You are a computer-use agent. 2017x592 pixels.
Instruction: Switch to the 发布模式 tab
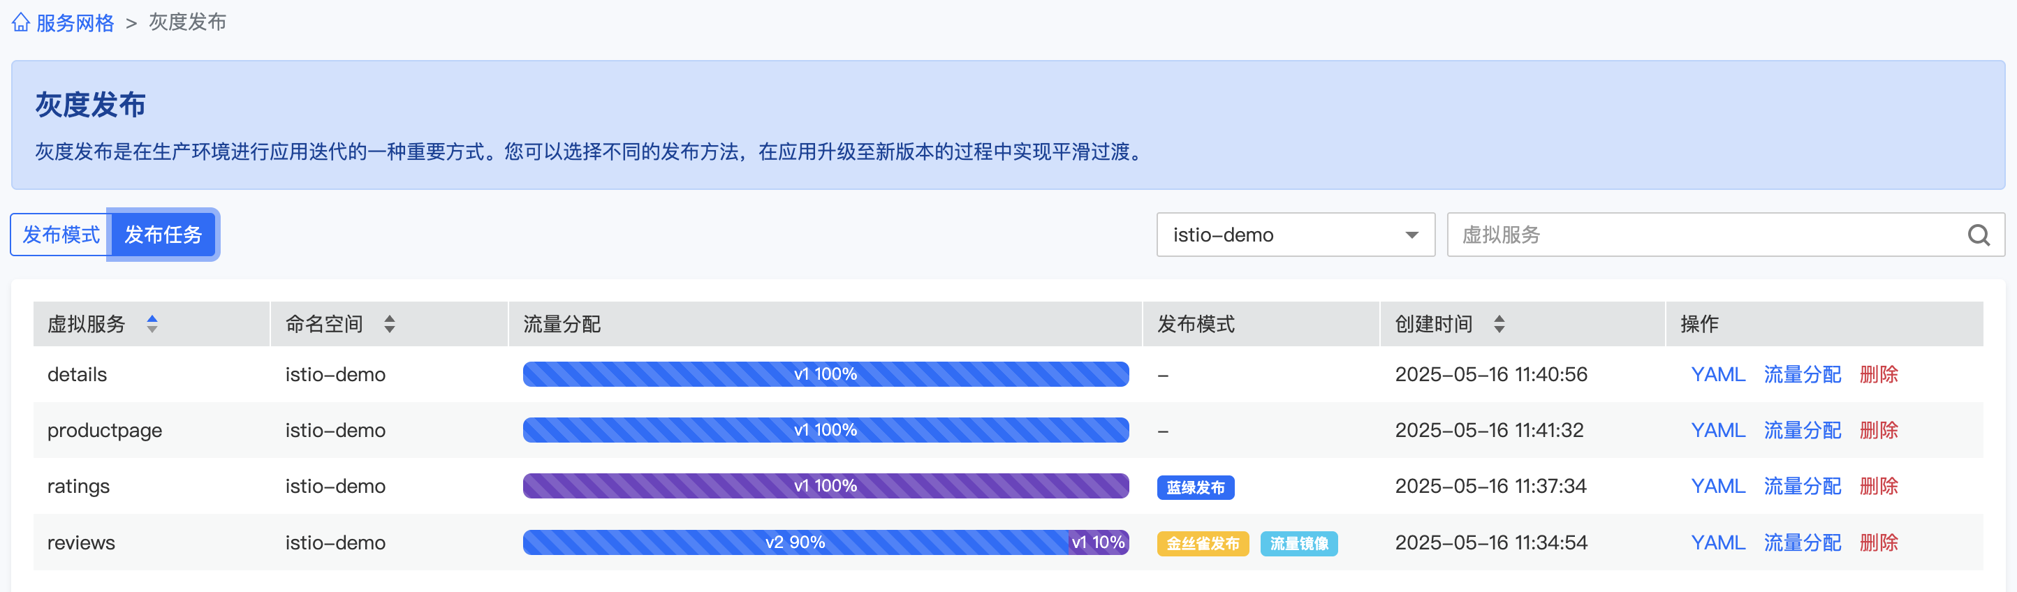click(60, 234)
